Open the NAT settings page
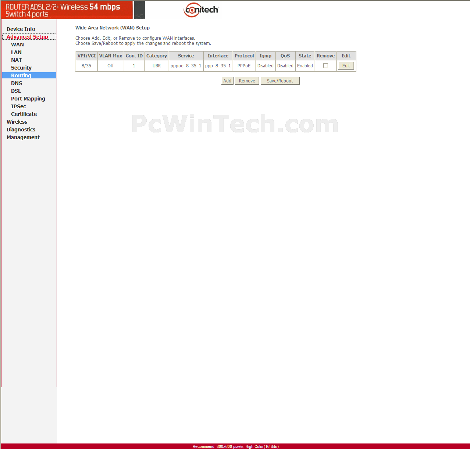Image resolution: width=470 pixels, height=449 pixels. coord(16,60)
